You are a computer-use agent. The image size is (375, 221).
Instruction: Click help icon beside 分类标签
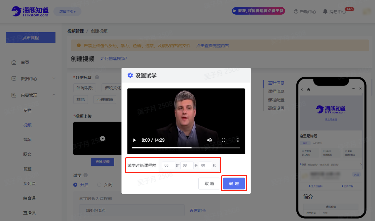97,77
